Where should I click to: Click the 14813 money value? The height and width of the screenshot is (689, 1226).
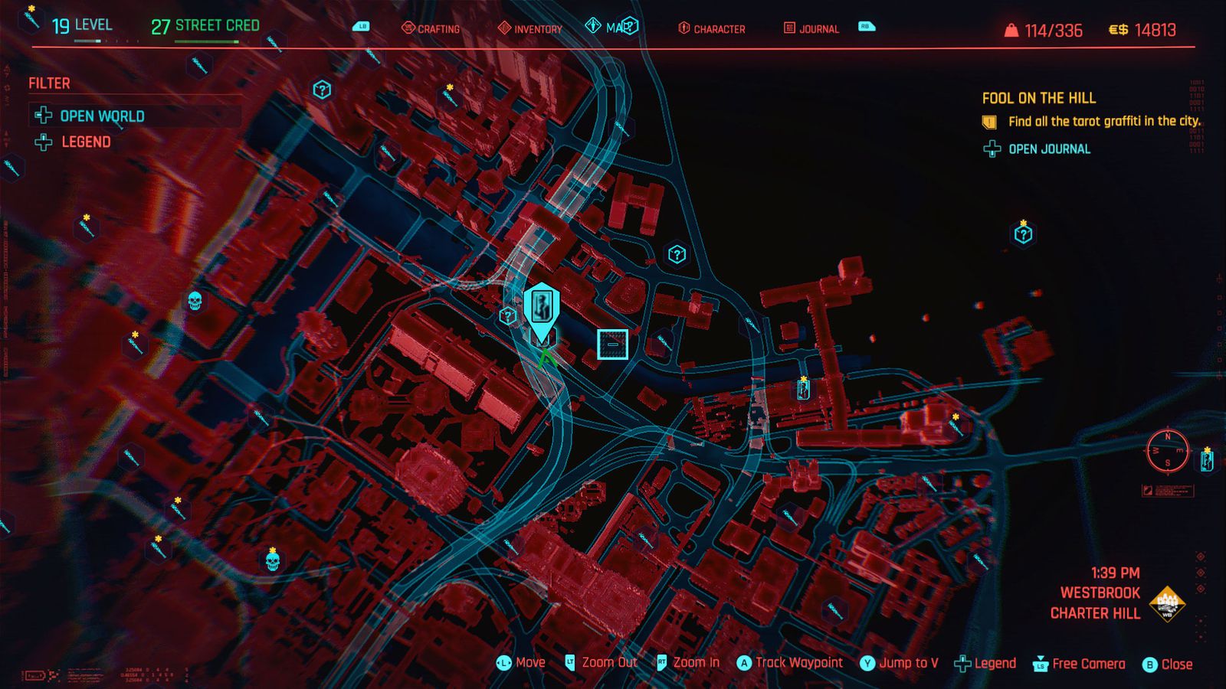pos(1155,30)
